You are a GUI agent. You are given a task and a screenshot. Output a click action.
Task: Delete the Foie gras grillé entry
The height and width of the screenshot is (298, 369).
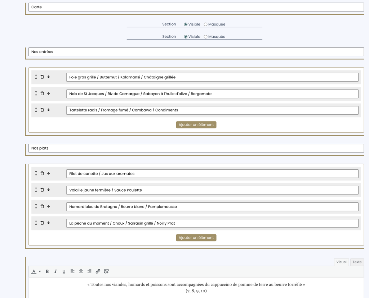[42, 77]
